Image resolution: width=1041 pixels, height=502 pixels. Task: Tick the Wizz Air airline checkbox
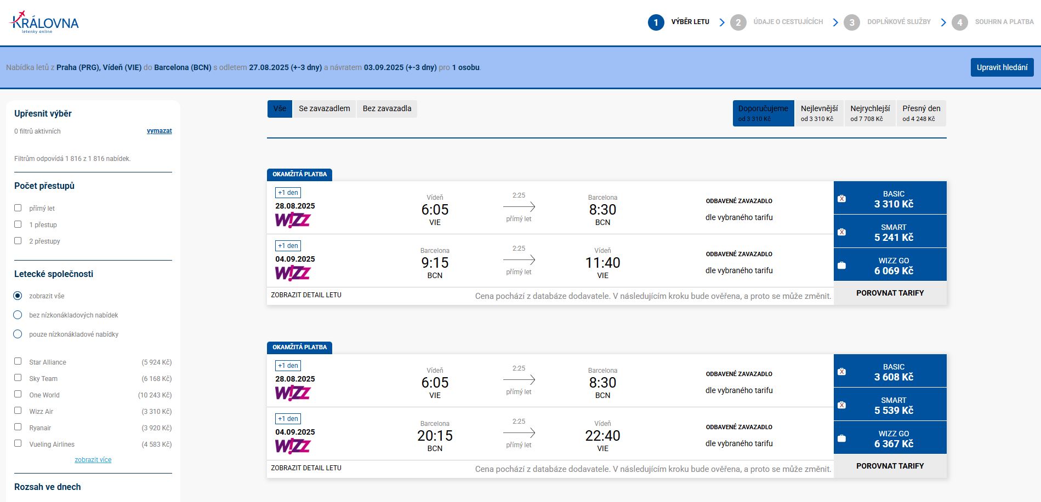(18, 411)
